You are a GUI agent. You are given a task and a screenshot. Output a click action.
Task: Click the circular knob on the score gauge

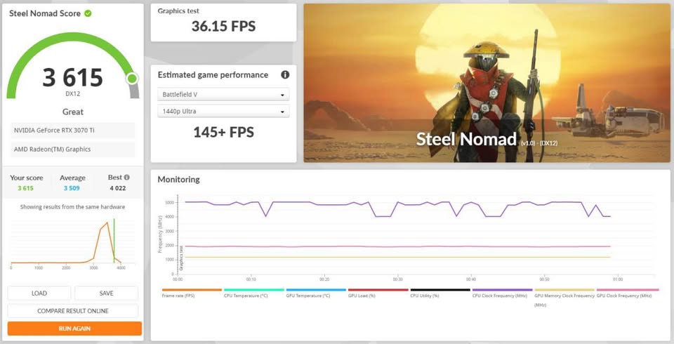[x=132, y=79]
